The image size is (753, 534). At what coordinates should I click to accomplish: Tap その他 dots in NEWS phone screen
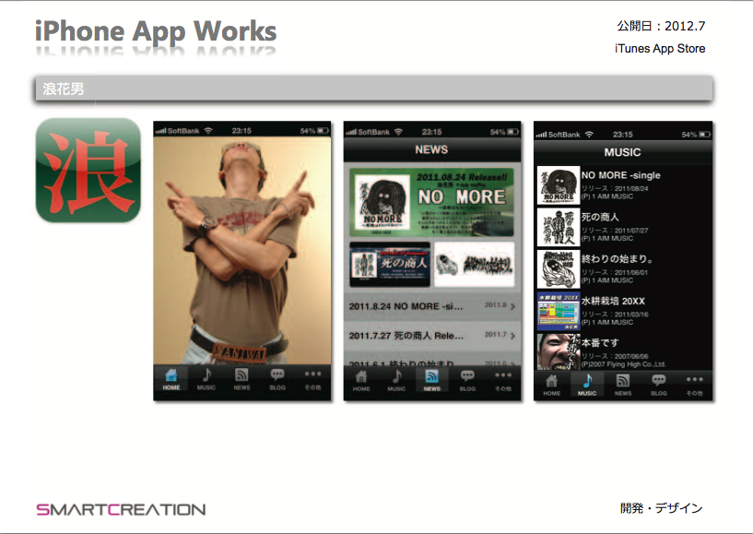coord(503,375)
